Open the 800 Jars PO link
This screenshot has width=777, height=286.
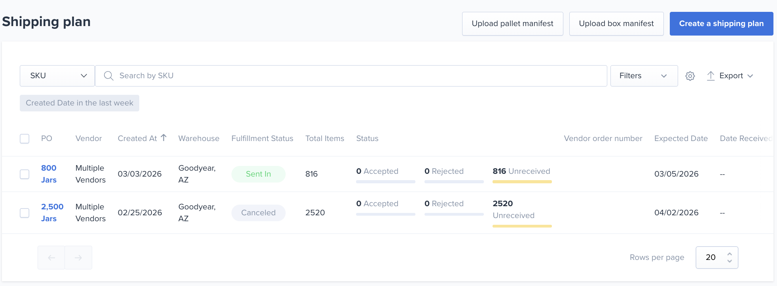49,174
